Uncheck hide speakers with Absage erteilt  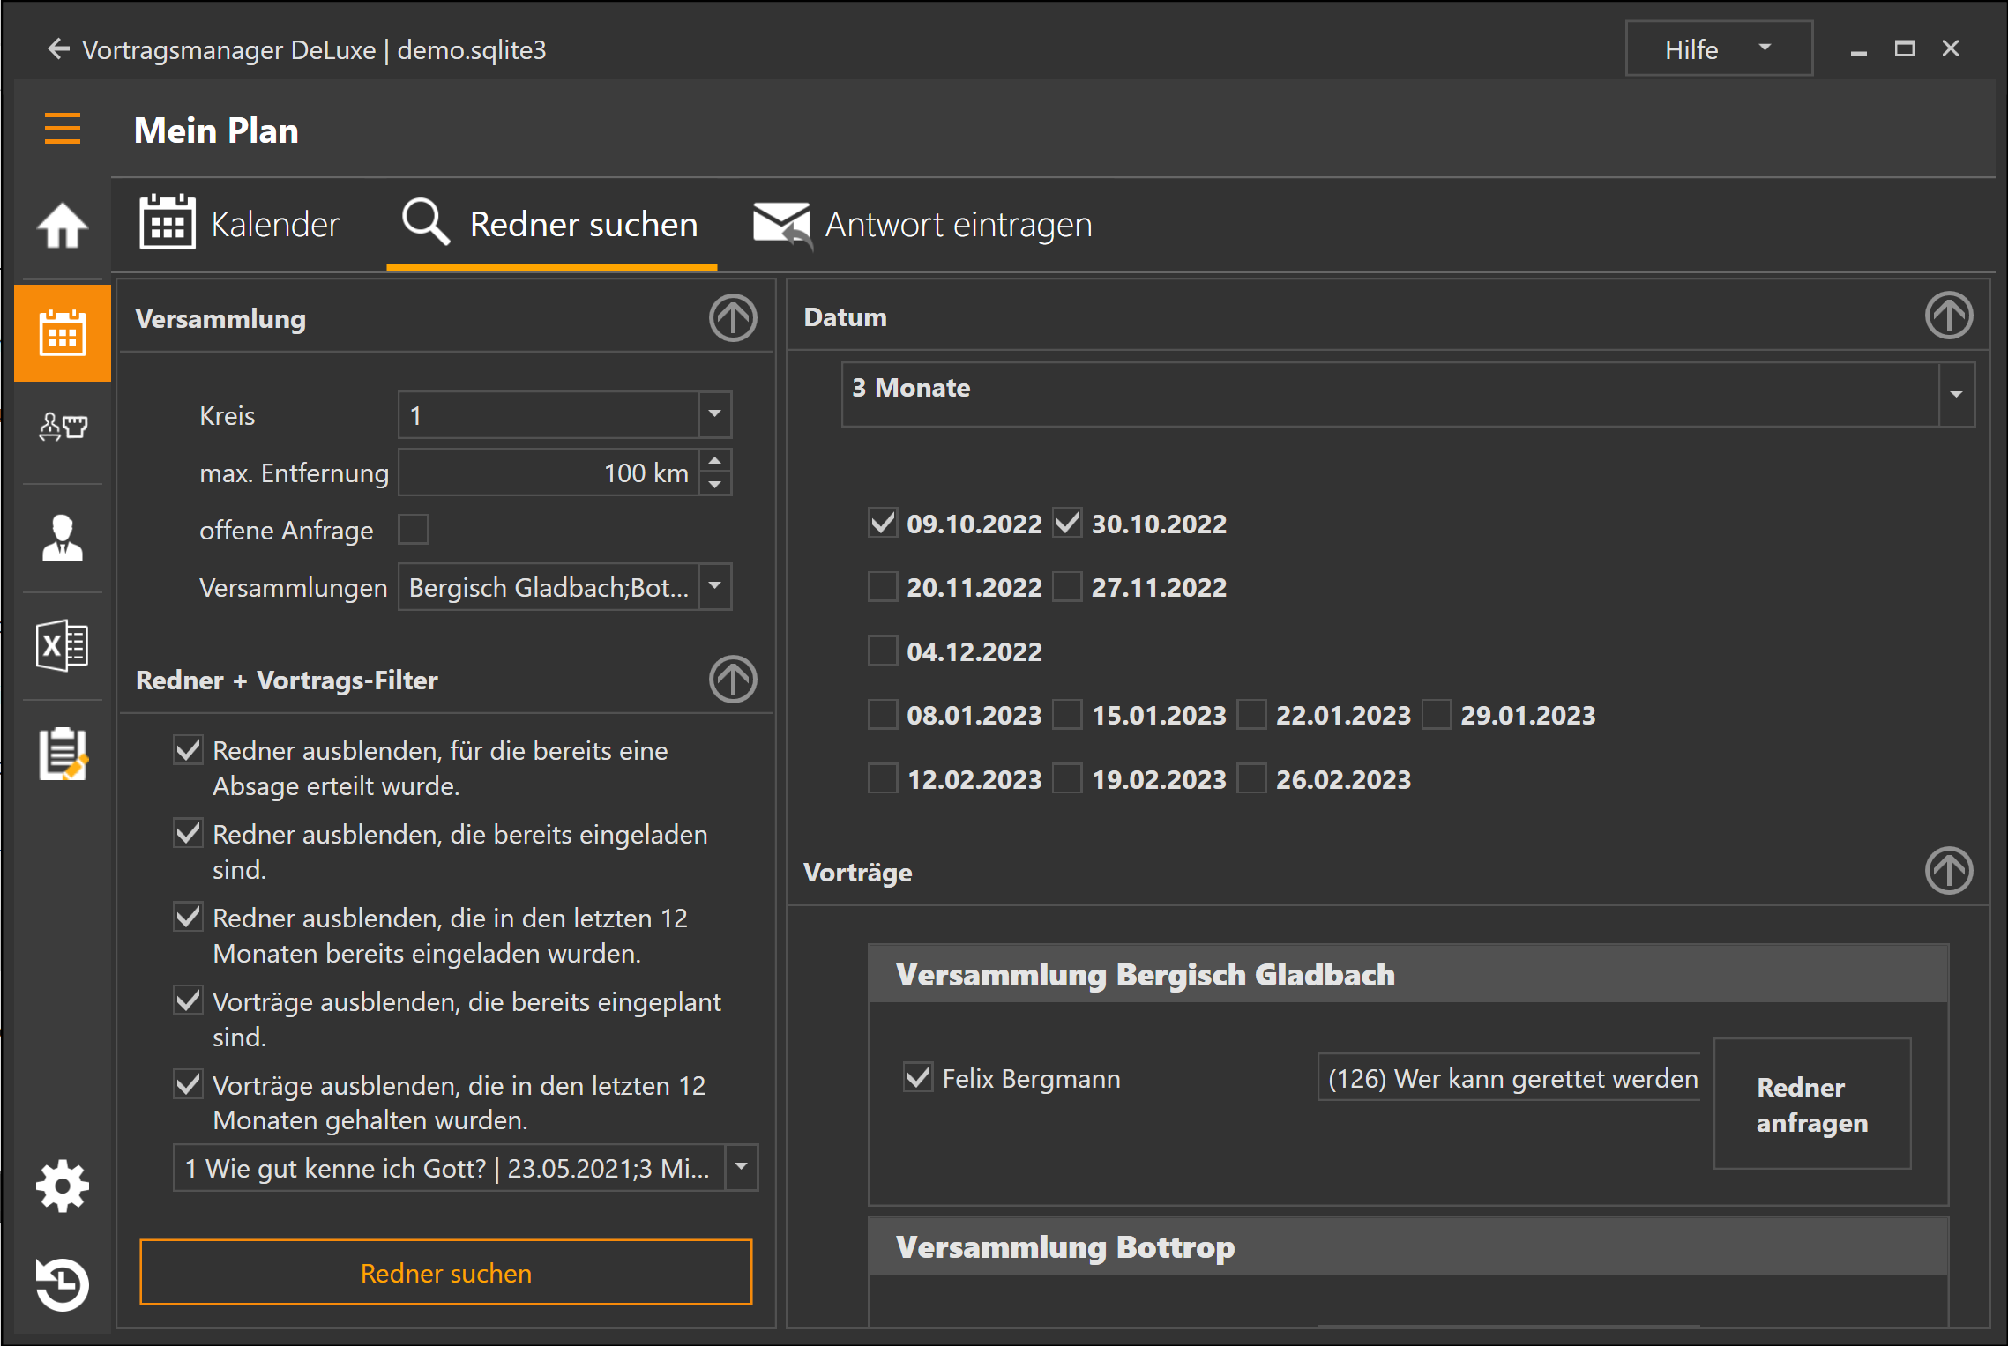[x=188, y=750]
